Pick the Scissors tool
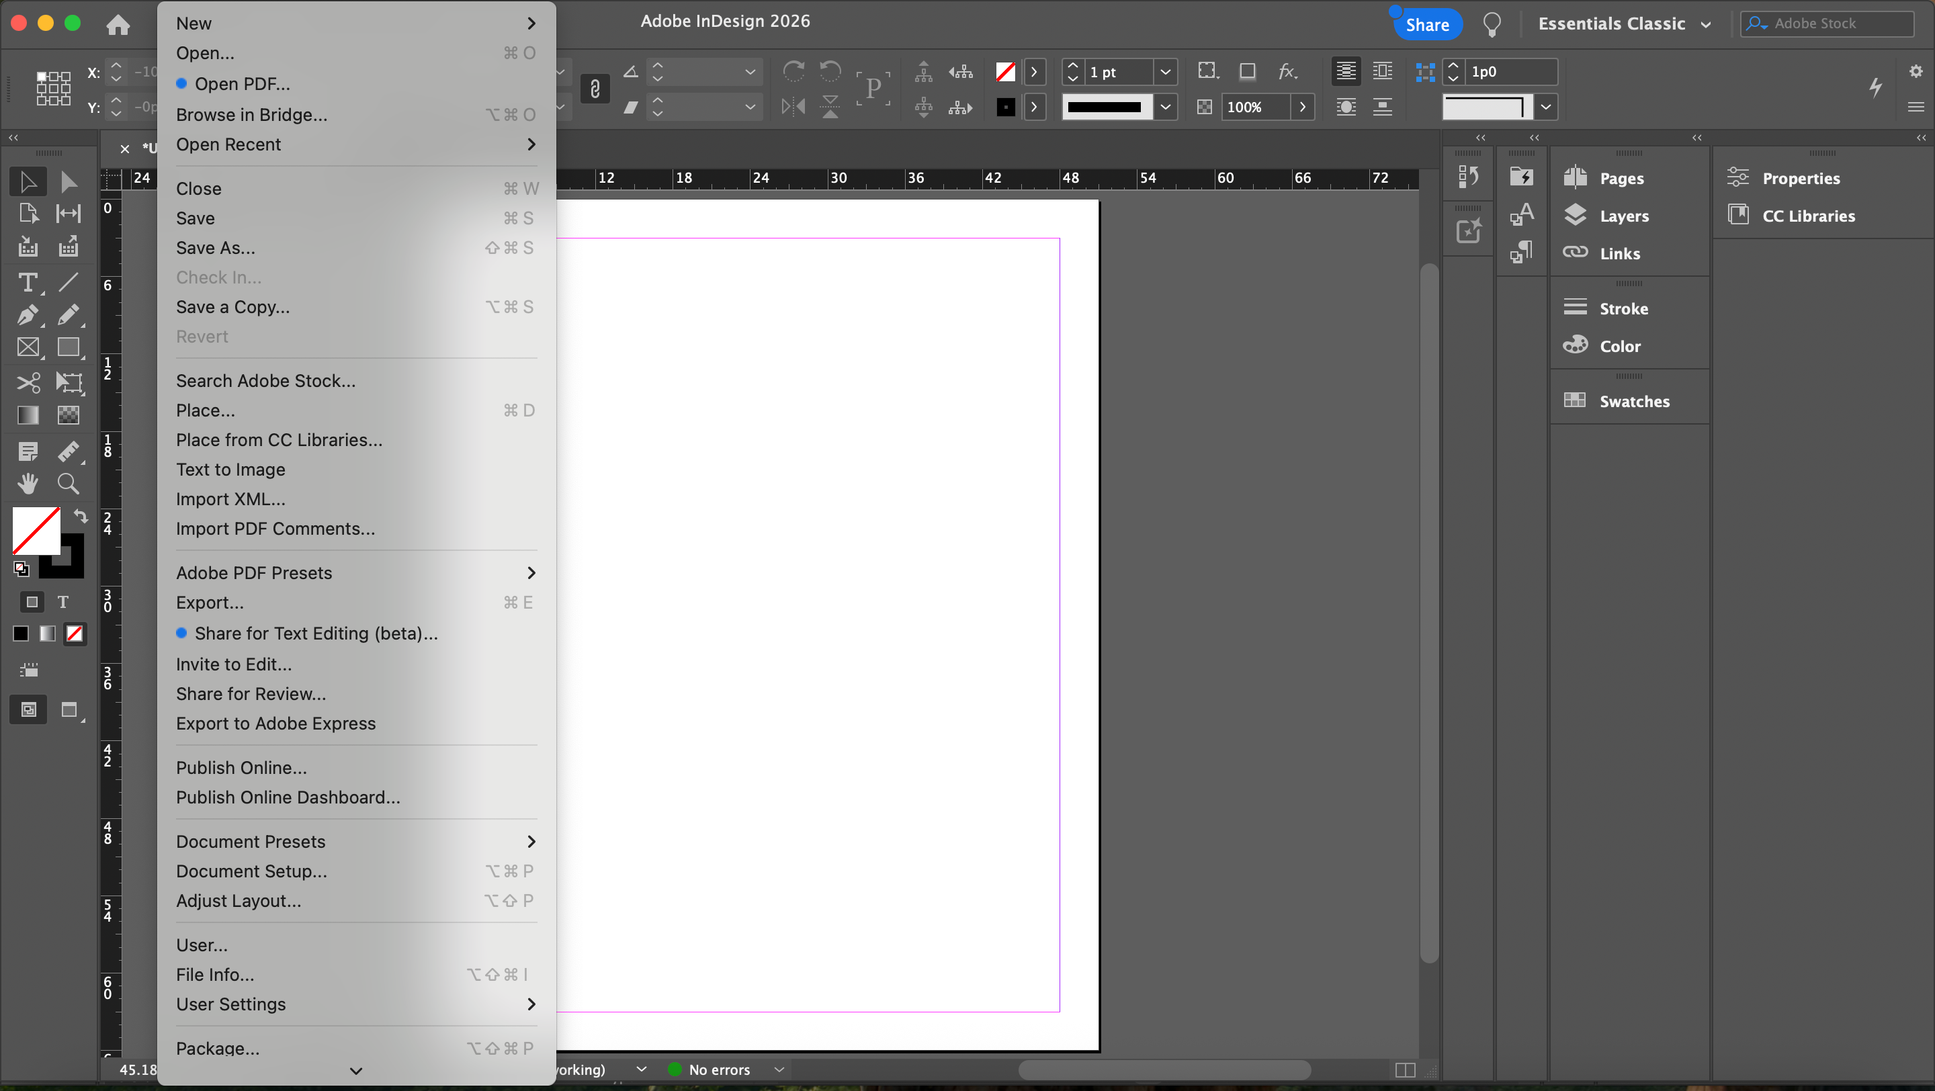 (28, 382)
